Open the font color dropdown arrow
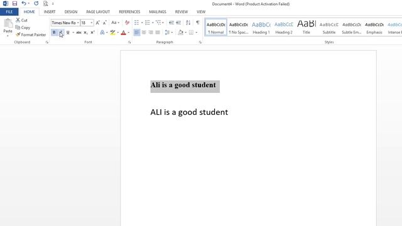Image resolution: width=402 pixels, height=226 pixels. tap(128, 33)
